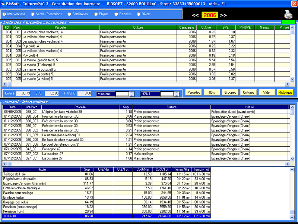Image resolution: width=298 pixels, height=224 pixels.
Task: Select the "Régénérateur de prairie" totals row
Action: (x=107, y=179)
